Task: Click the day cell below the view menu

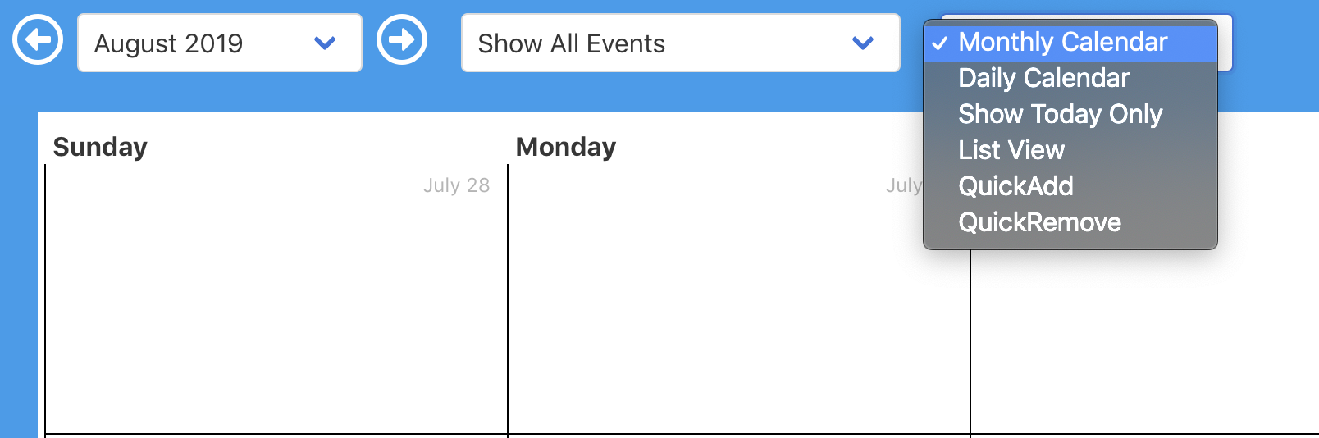Action: (1148, 344)
